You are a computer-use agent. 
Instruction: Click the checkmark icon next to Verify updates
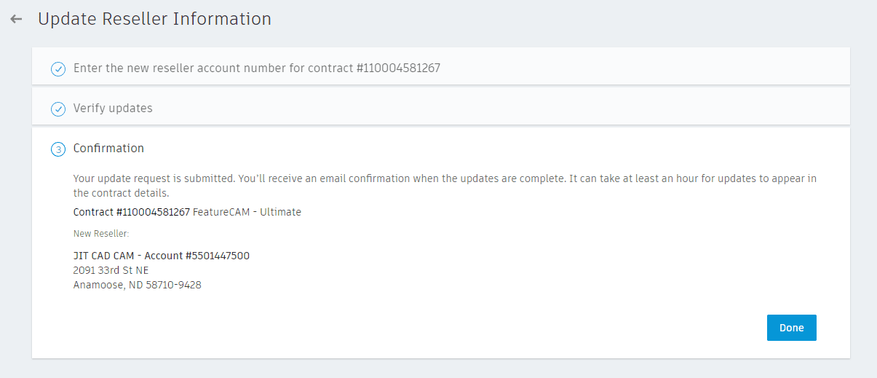[58, 109]
